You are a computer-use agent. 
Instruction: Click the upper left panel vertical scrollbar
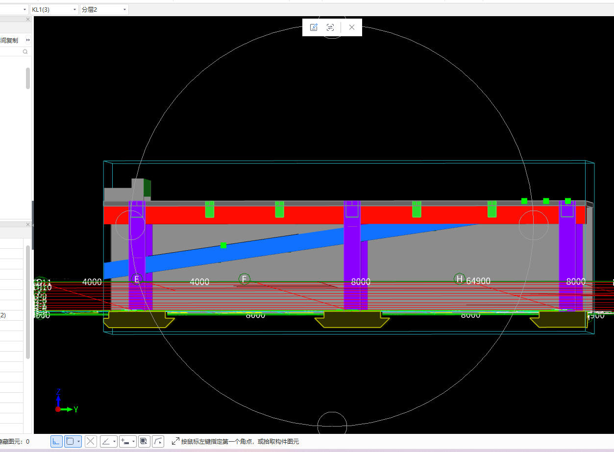pos(28,78)
